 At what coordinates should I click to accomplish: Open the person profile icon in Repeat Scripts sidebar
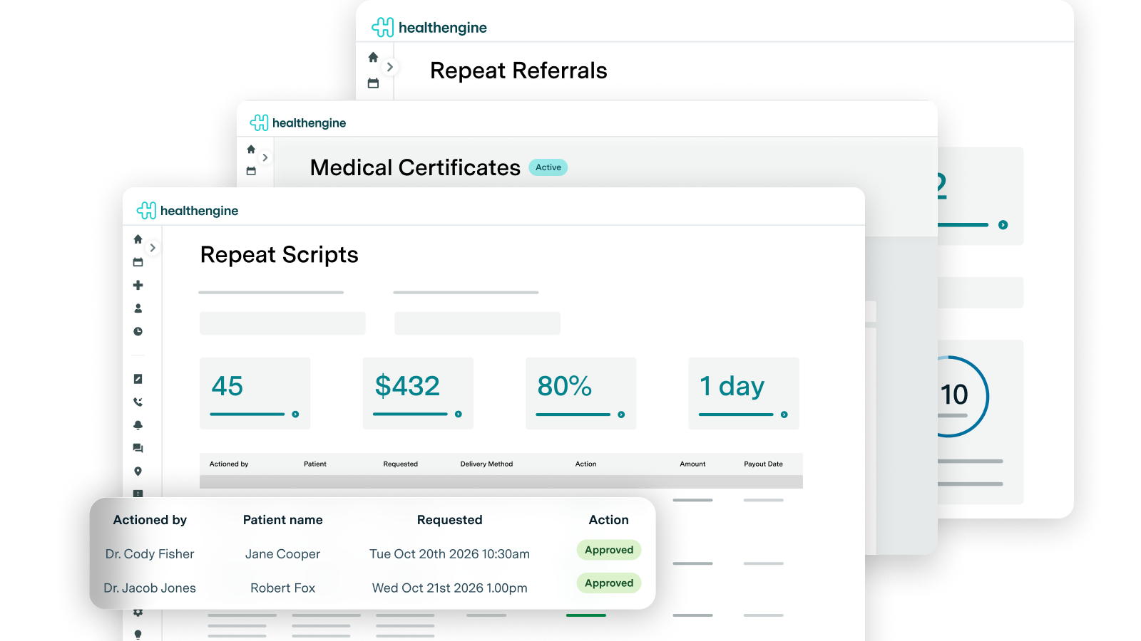click(138, 308)
